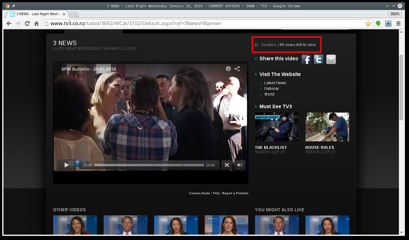
Task: Open the Chrome hamburger menu
Action: tap(398, 24)
